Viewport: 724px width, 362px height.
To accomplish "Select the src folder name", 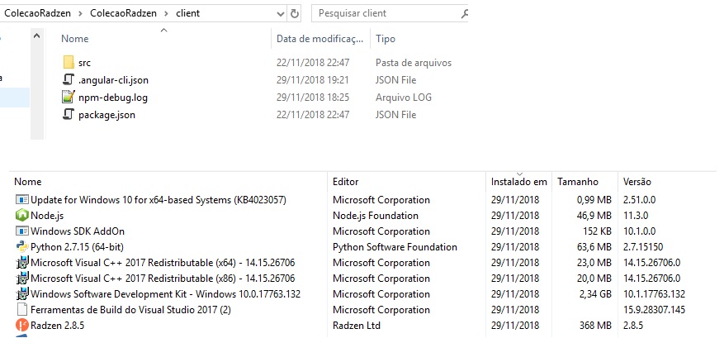I will pos(84,63).
